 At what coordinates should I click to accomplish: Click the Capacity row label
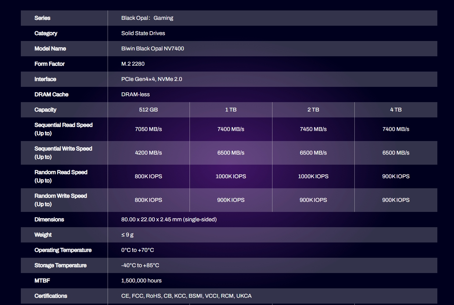click(x=45, y=110)
